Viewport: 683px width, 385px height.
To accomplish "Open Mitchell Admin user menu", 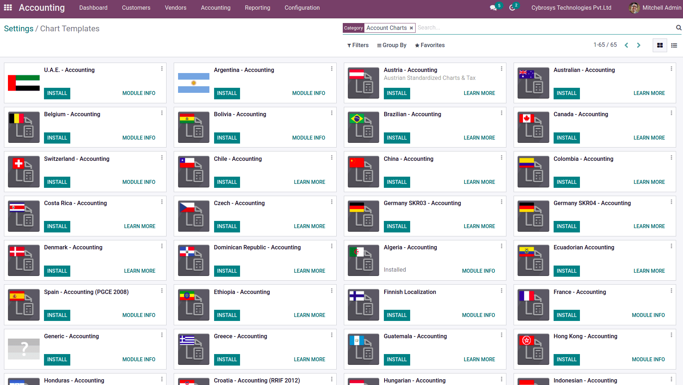I will pyautogui.click(x=655, y=8).
